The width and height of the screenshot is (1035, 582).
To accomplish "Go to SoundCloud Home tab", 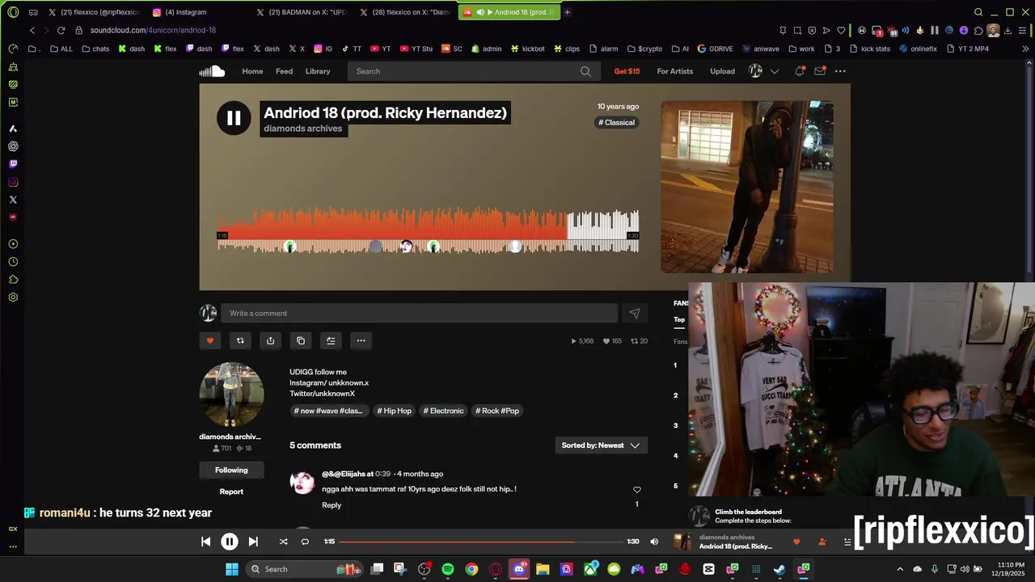I will [x=252, y=71].
